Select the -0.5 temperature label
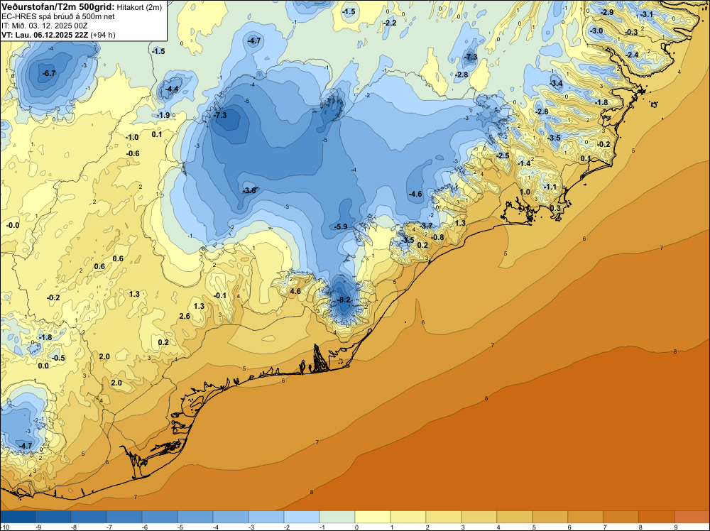Image resolution: width=710 pixels, height=531 pixels. 58,358
